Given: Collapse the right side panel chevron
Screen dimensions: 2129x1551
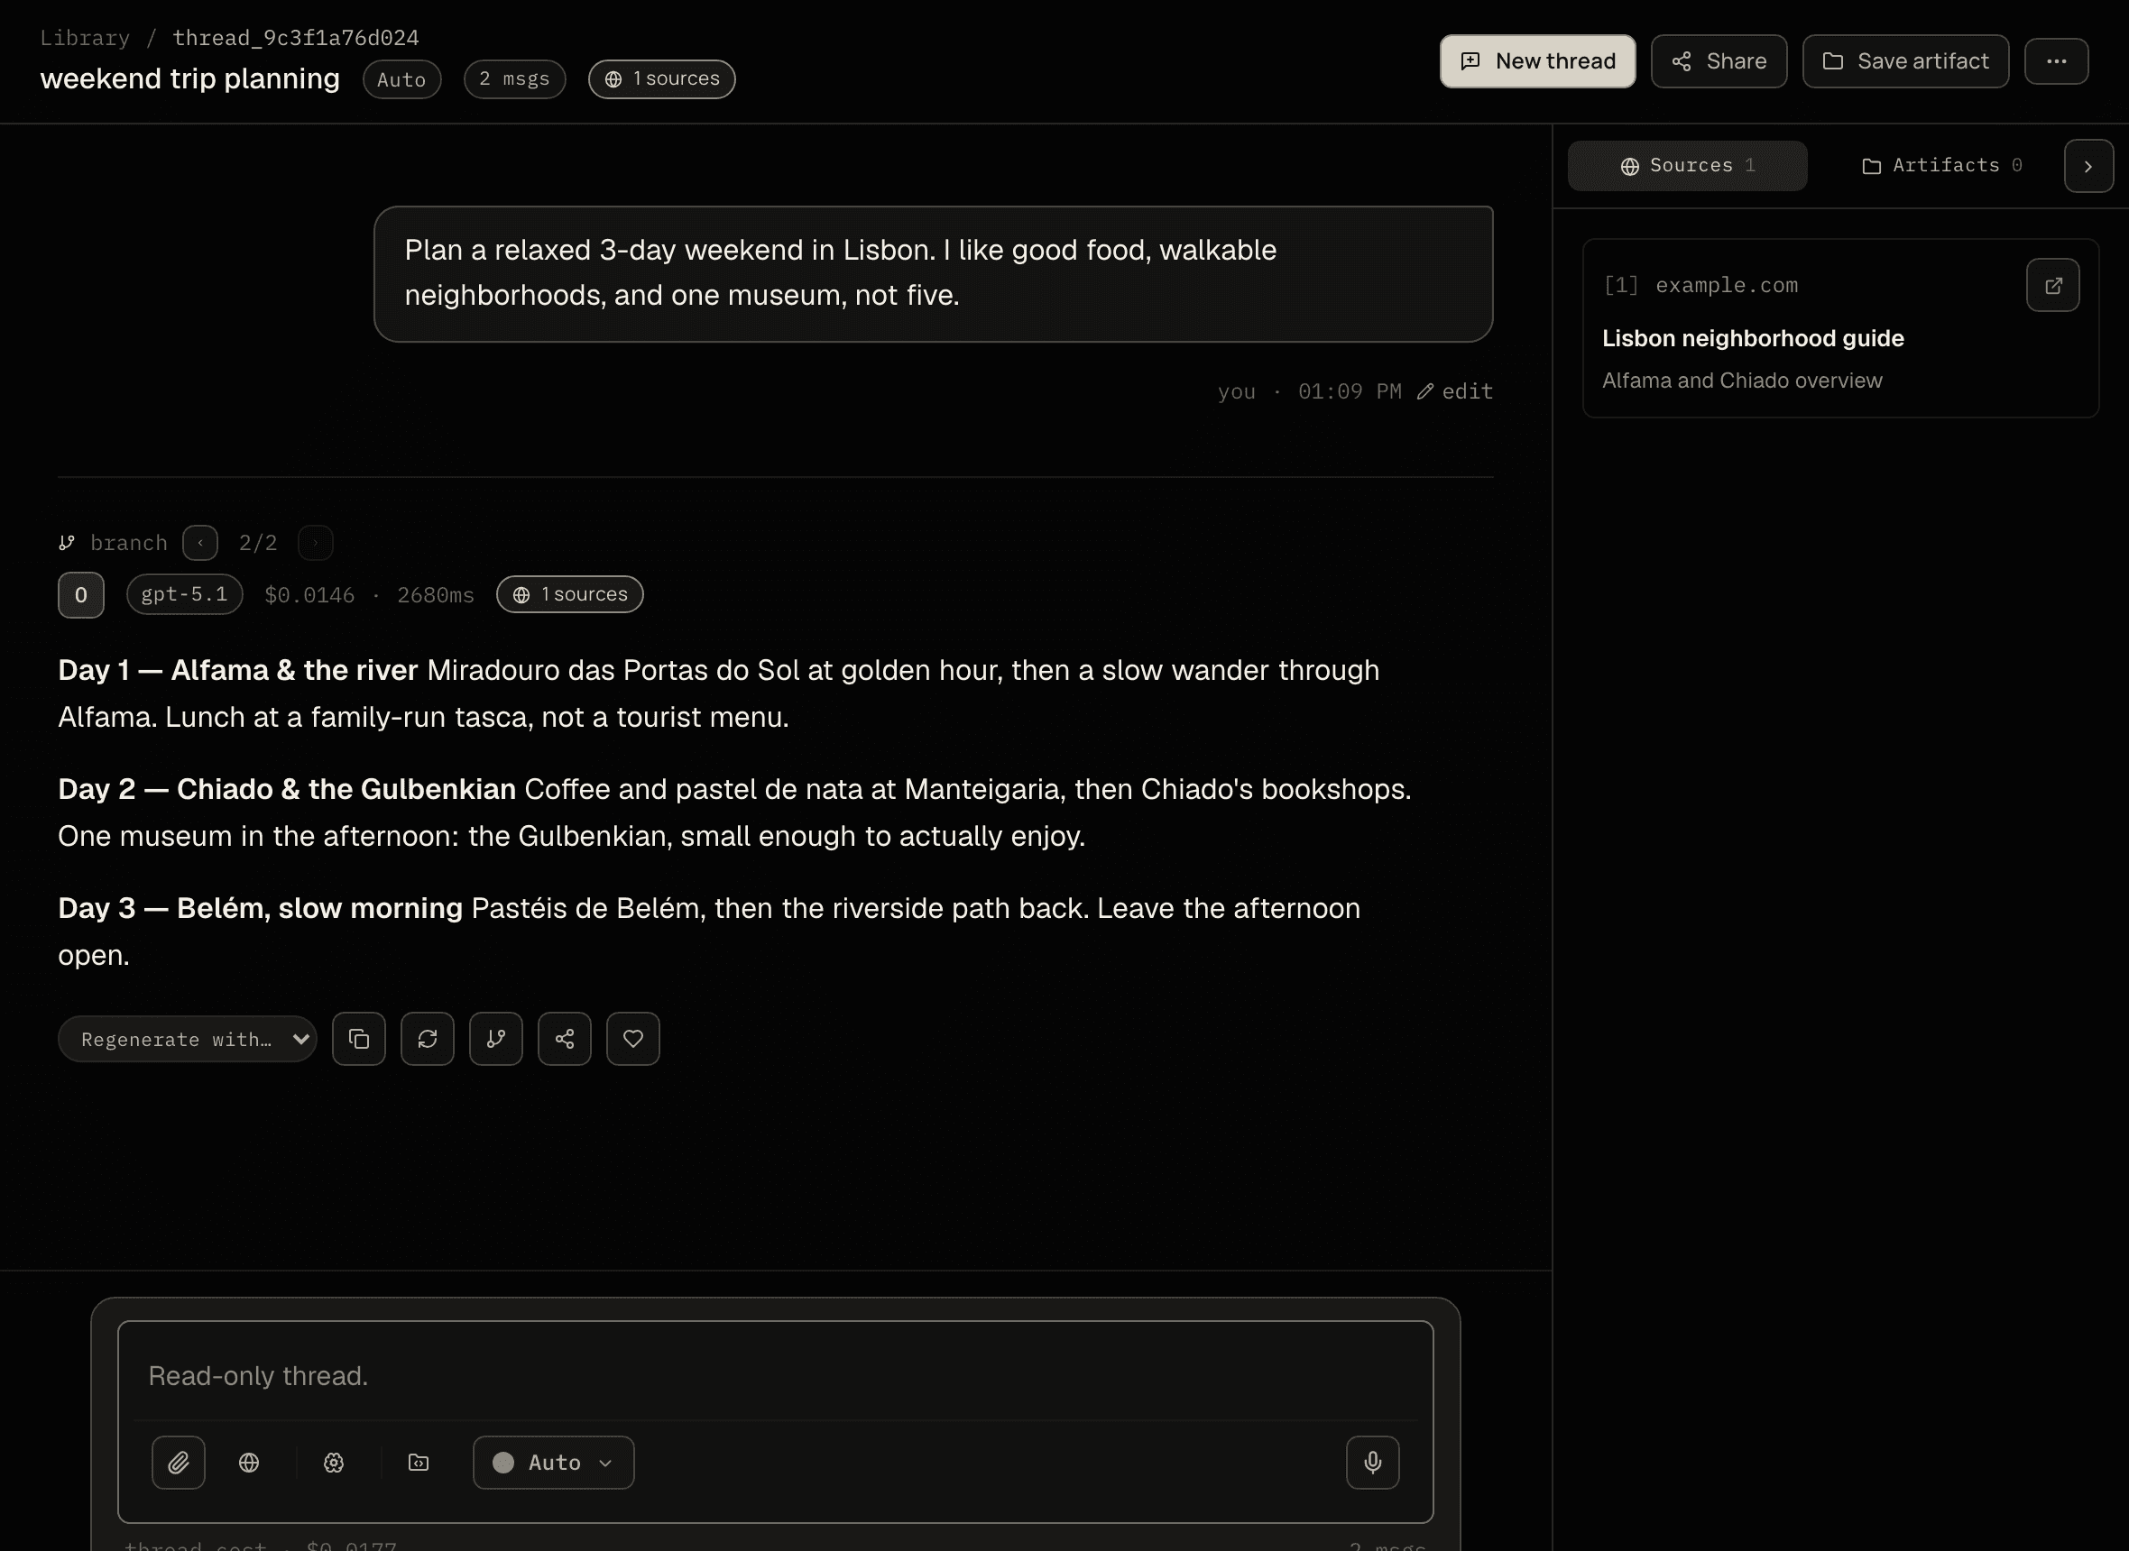Looking at the screenshot, I should coord(2088,166).
